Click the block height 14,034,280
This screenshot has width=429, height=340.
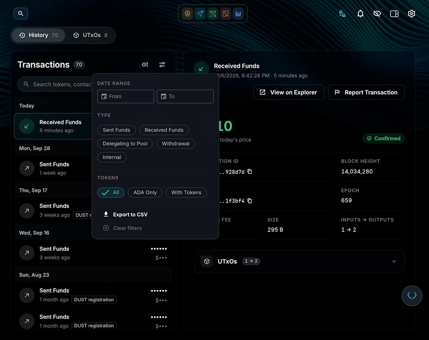click(357, 171)
